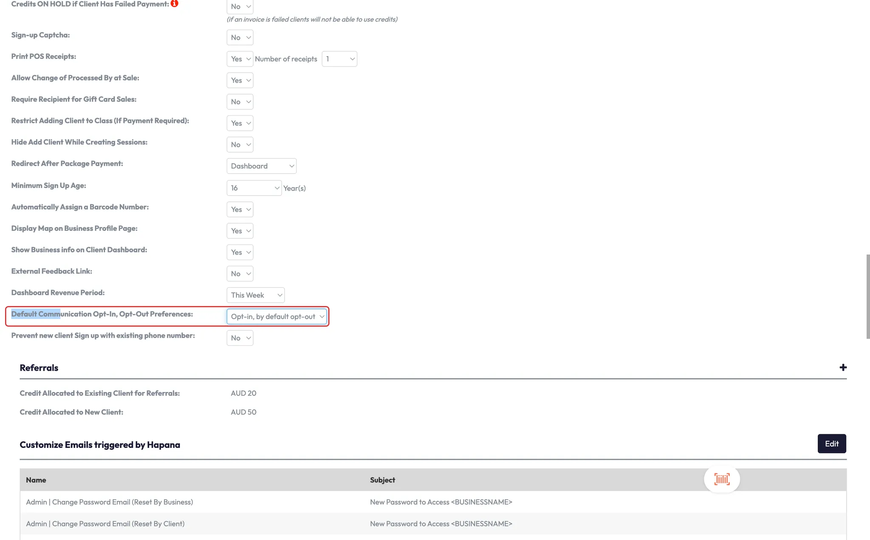The width and height of the screenshot is (870, 540).
Task: Click the red info icon beside Credits ON HOLD
Action: point(174,4)
